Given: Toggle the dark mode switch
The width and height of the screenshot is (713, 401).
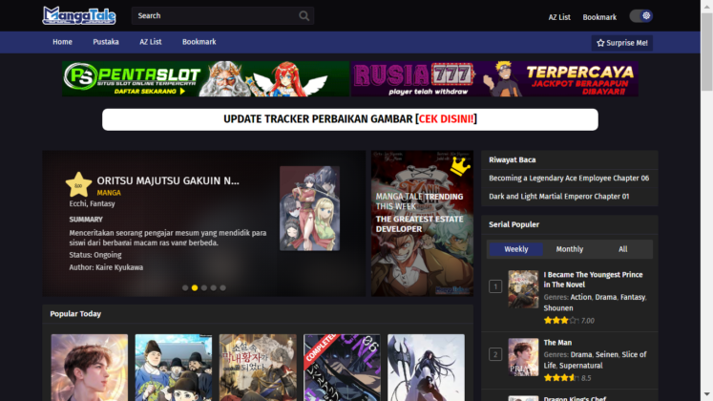Looking at the screenshot, I should pyautogui.click(x=641, y=16).
